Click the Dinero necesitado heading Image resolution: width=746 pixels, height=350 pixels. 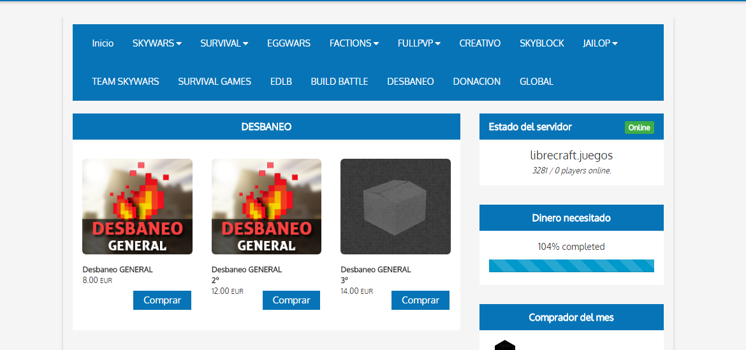(x=571, y=218)
